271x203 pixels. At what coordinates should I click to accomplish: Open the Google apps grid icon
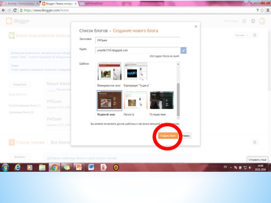[x=244, y=21]
